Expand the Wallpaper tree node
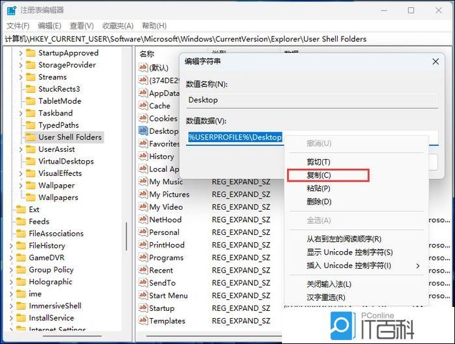 pyautogui.click(x=21, y=186)
